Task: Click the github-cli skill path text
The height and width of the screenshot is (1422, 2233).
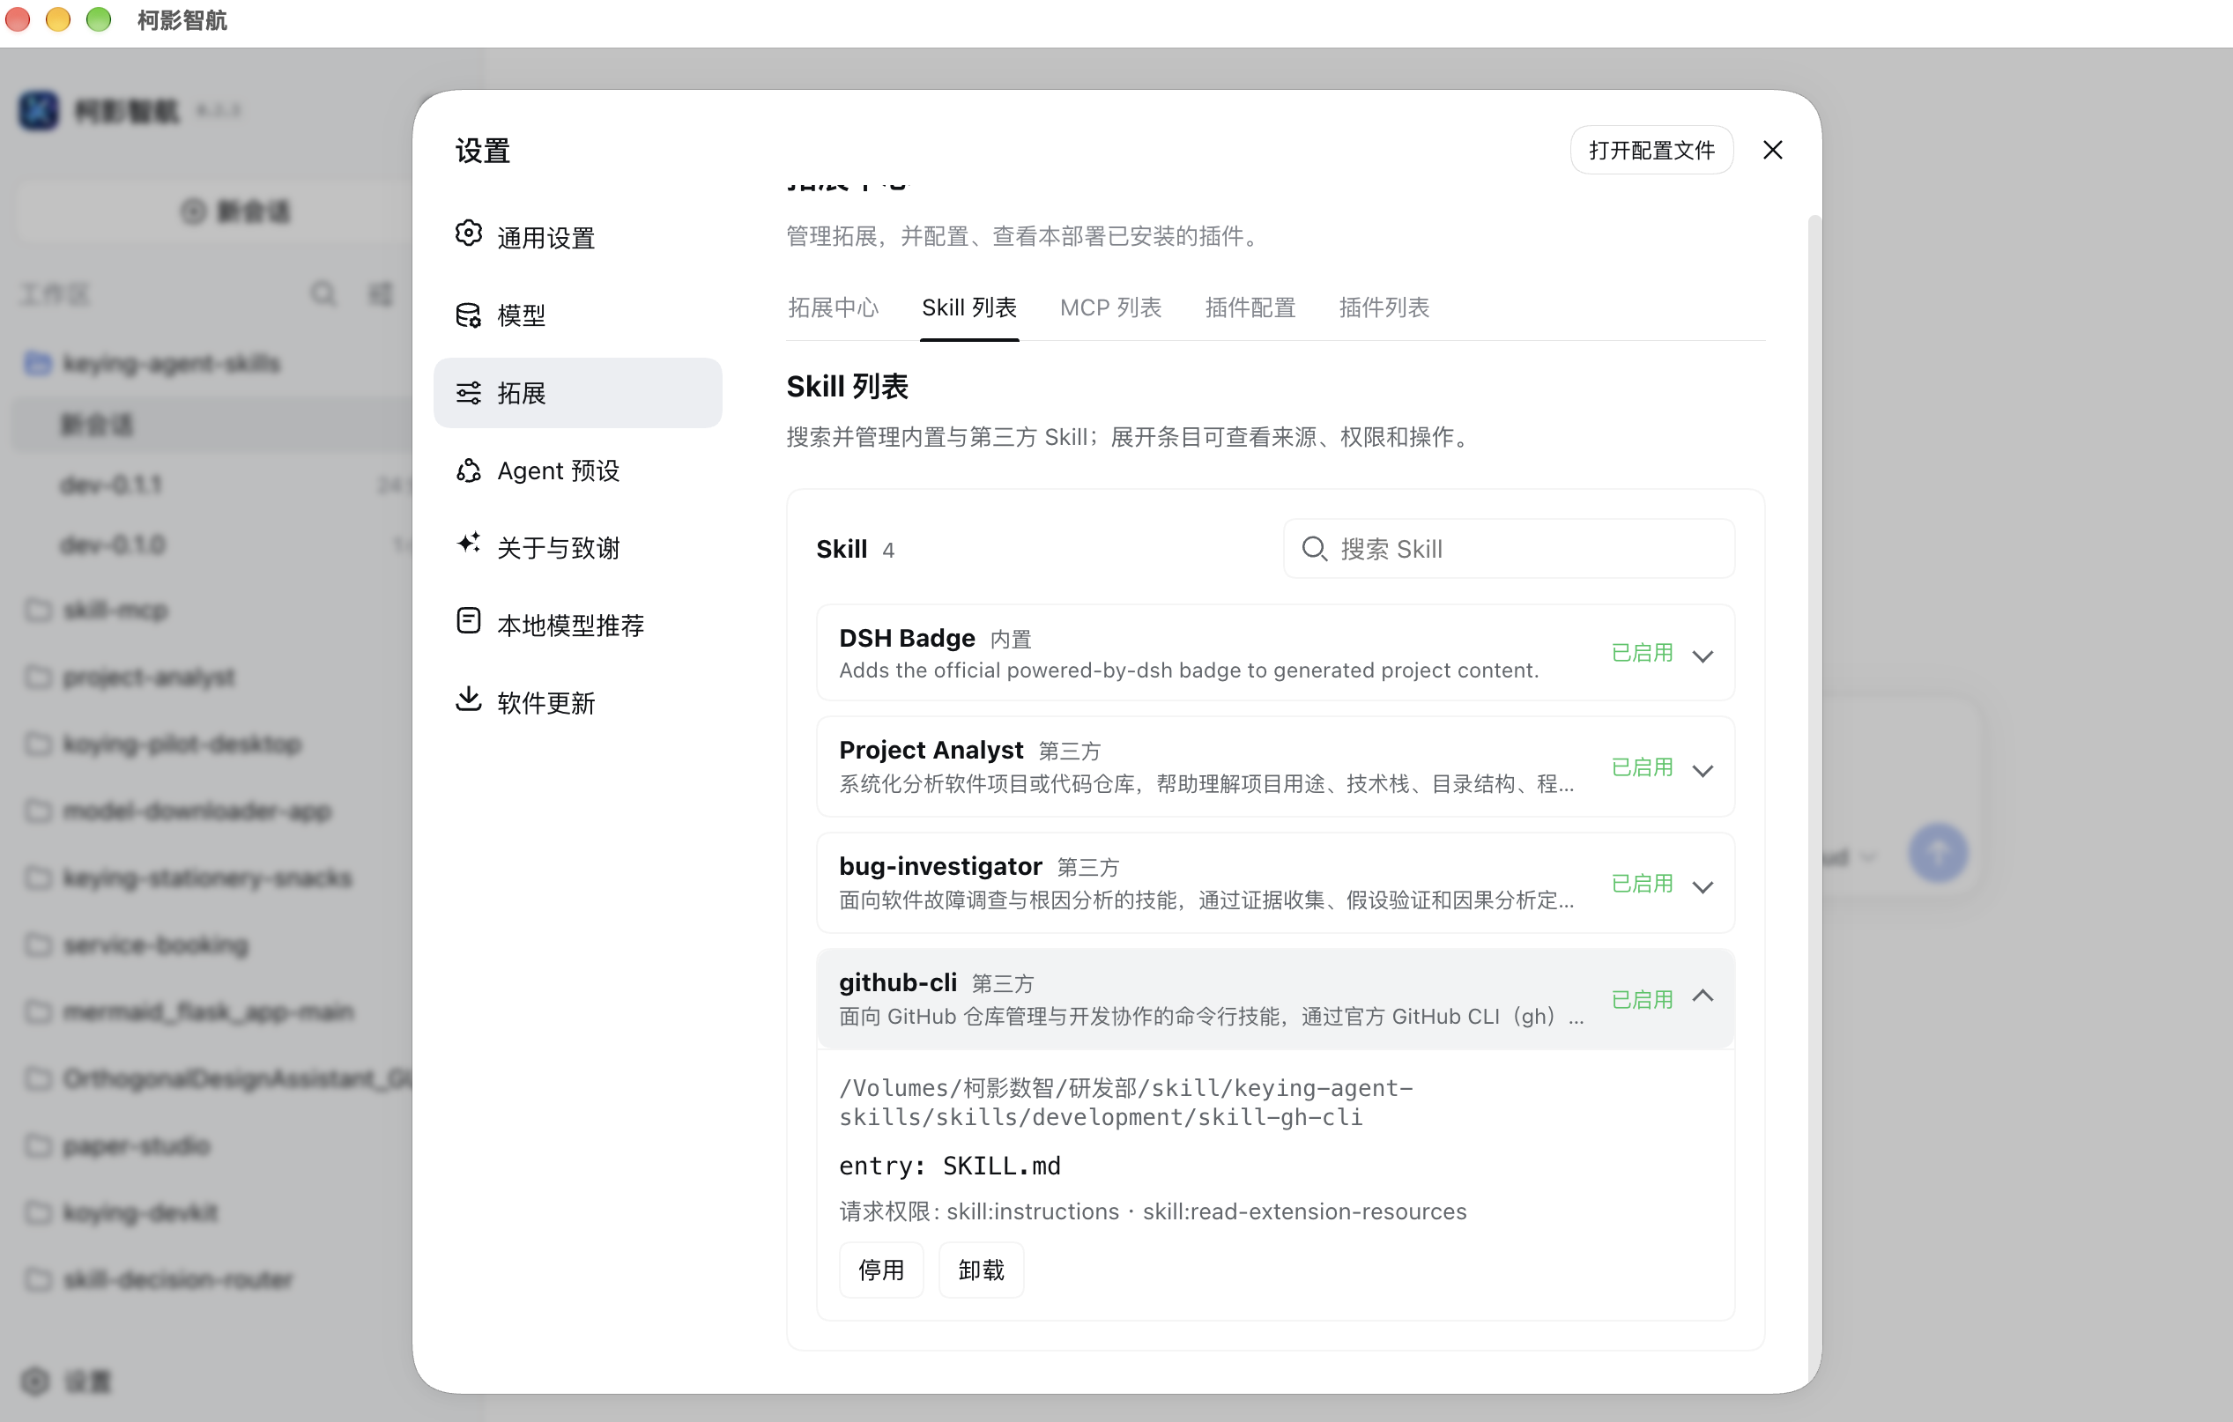Action: click(x=1126, y=1102)
